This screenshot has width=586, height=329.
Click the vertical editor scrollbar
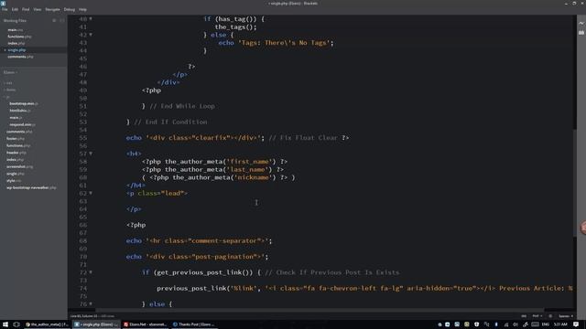(x=575, y=183)
